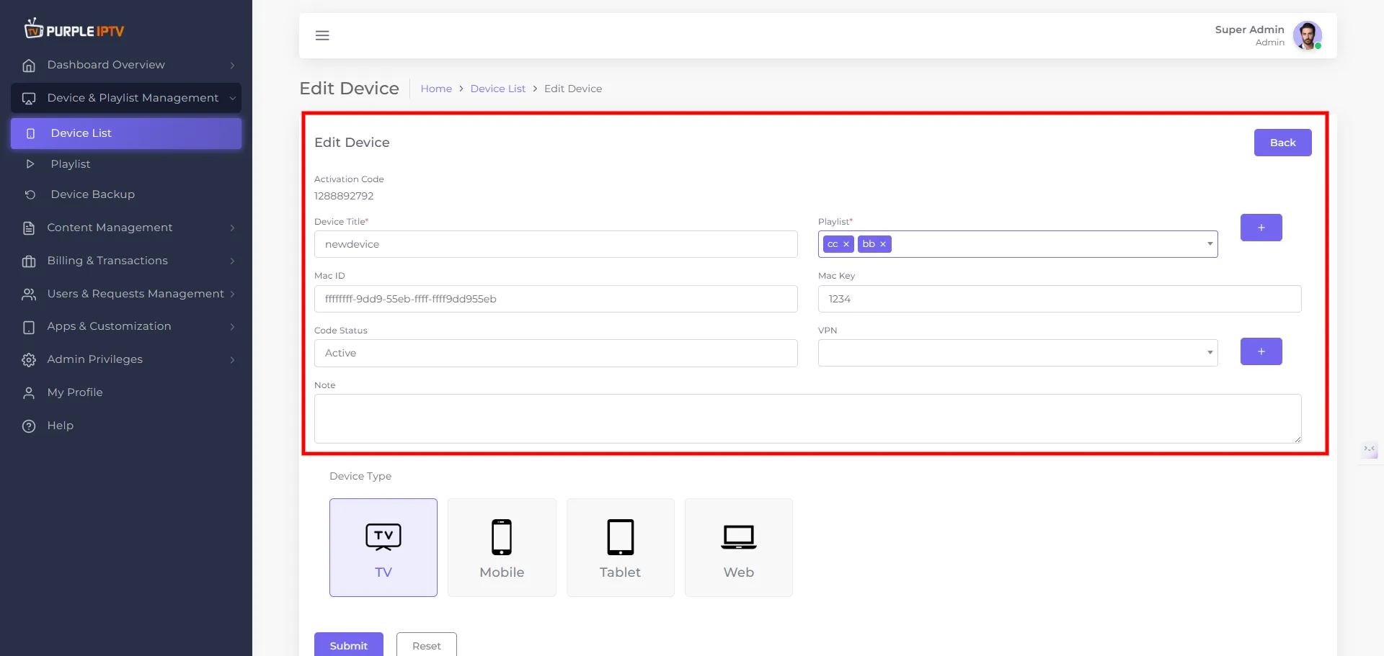The image size is (1384, 656).
Task: Open Device Backup in sidebar
Action: click(x=126, y=194)
